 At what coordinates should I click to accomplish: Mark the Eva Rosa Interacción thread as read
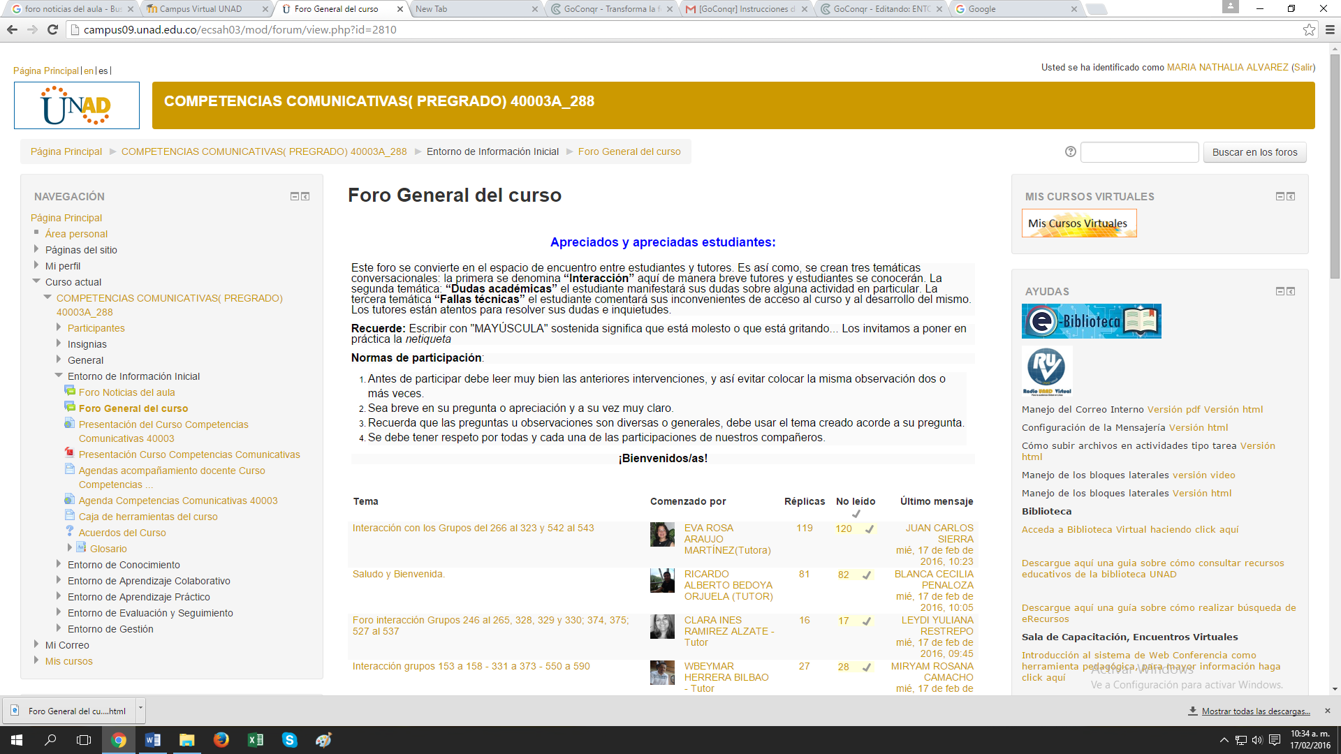[x=870, y=529]
